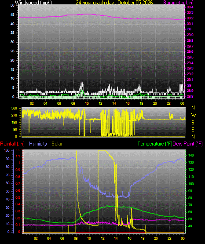Click the 5 tick on the windspeed axis
The image size is (205, 244).
coord(13,87)
